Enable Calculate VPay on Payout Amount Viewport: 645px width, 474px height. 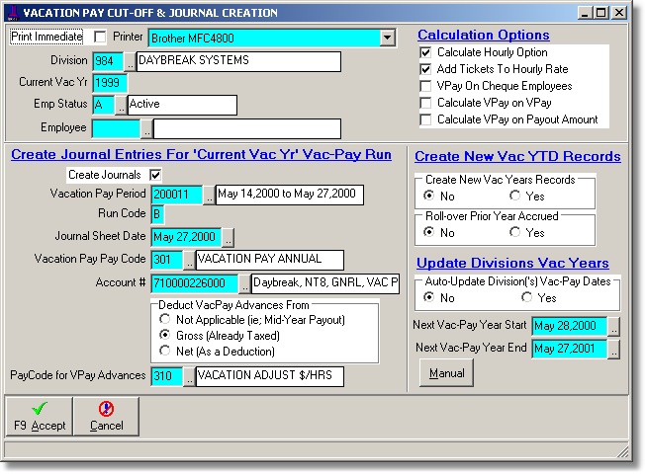coord(425,119)
